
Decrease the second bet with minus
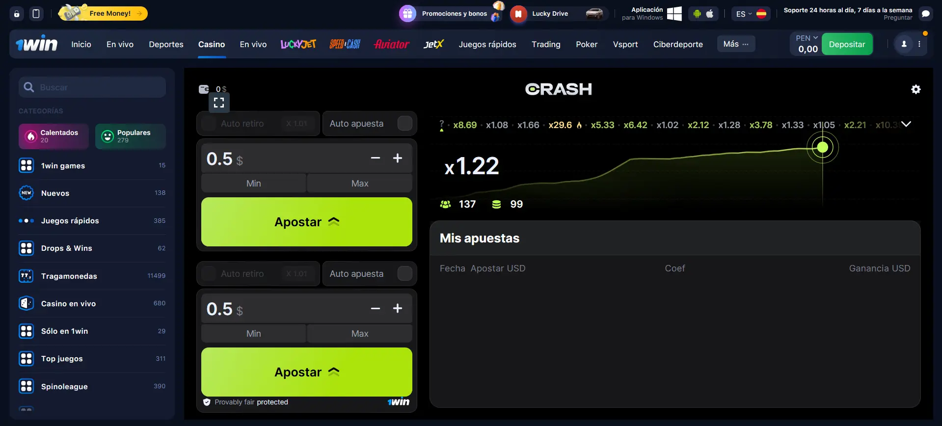pos(376,308)
